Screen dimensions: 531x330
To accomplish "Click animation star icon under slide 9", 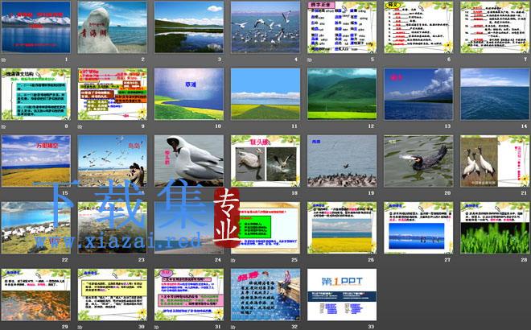I will click(80, 126).
